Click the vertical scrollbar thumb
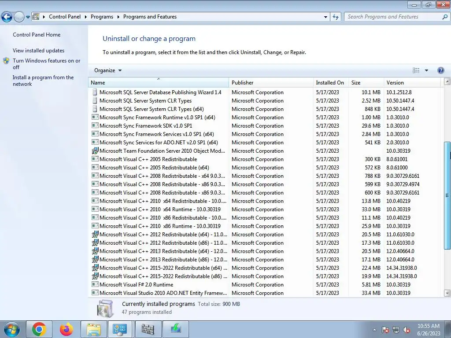The width and height of the screenshot is (451, 338). (447, 195)
